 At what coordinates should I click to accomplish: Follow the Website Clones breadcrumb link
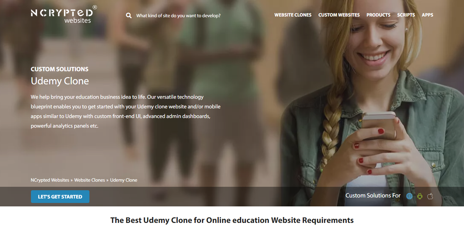(x=89, y=180)
